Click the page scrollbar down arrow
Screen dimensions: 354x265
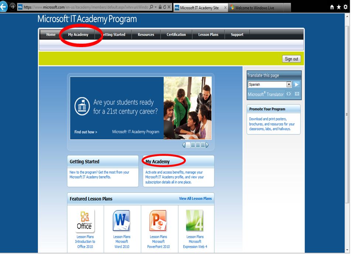point(347,250)
